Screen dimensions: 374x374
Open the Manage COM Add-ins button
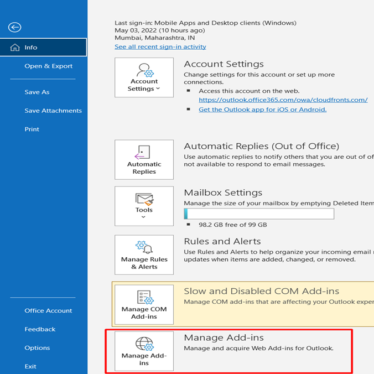(144, 305)
